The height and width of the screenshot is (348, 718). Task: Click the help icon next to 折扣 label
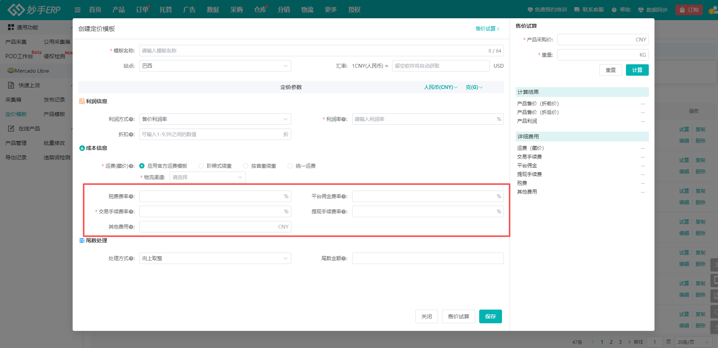pyautogui.click(x=131, y=135)
